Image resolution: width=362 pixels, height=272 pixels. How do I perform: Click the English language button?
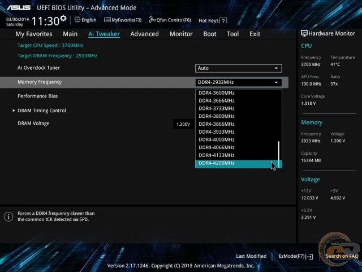click(x=85, y=20)
